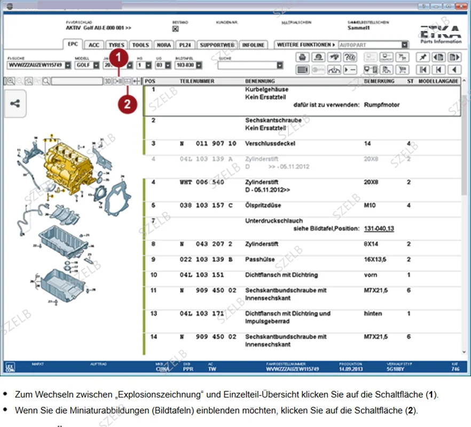471x427 pixels.
Task: Click the POS column header
Action: point(150,81)
